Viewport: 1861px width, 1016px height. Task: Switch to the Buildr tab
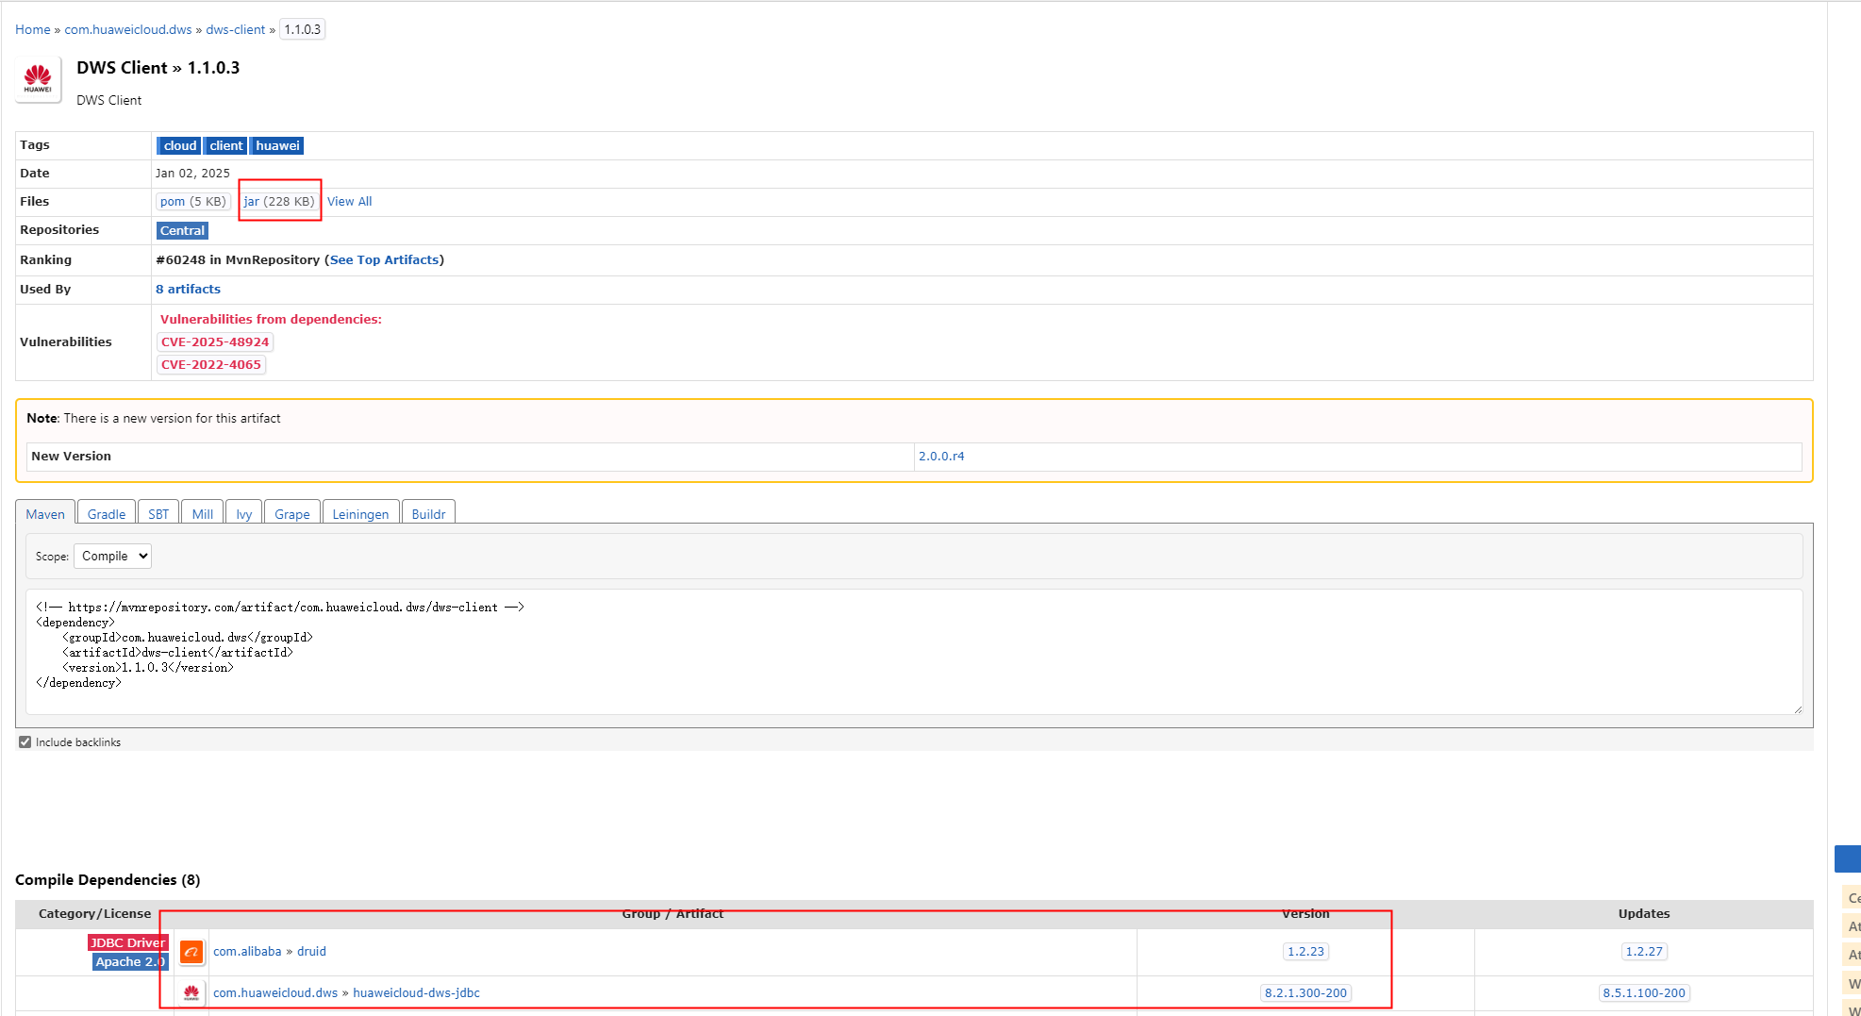click(x=428, y=514)
